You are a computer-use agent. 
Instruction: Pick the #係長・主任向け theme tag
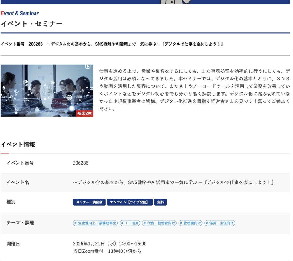pos(220,223)
